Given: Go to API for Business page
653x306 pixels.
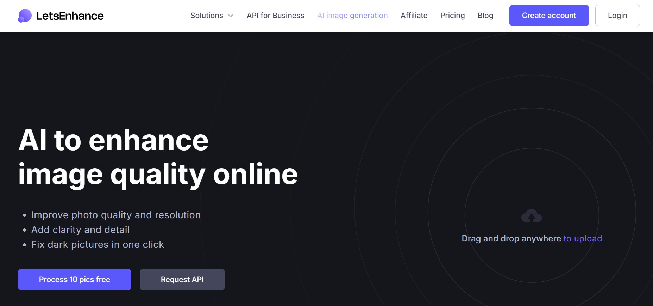Looking at the screenshot, I should pos(275,16).
